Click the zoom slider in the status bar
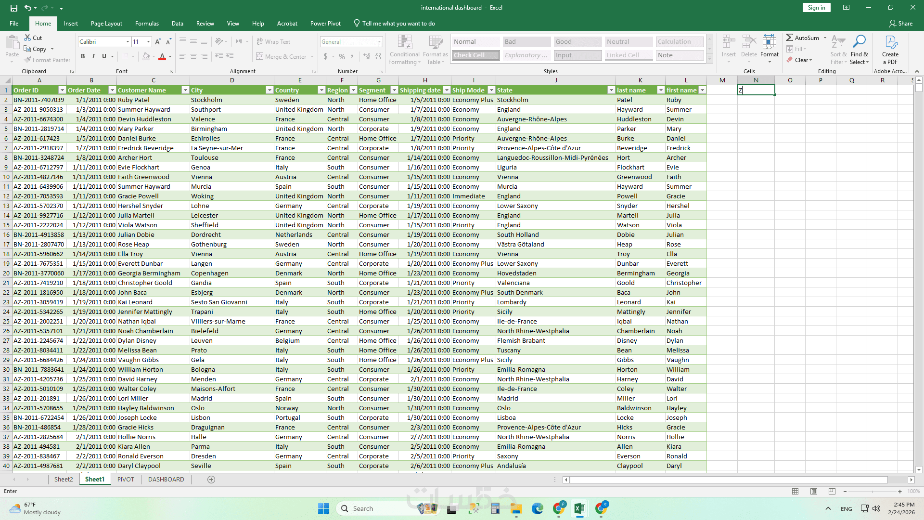924x520 pixels. tap(873, 492)
